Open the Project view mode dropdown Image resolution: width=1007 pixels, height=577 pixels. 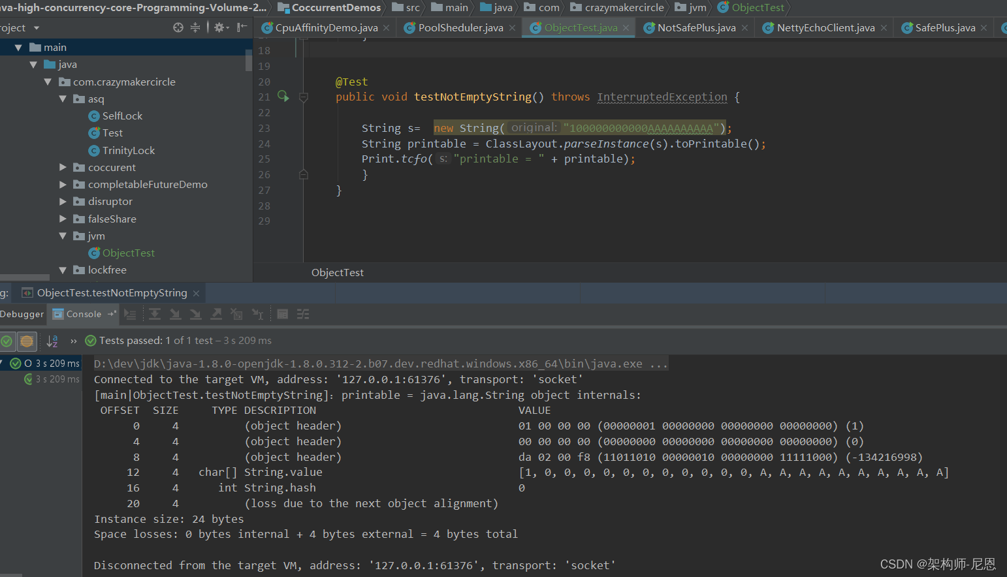coord(37,28)
